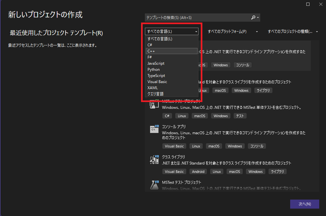Click the VB class library icon
This screenshot has width=326, height=216.
tap(154, 159)
